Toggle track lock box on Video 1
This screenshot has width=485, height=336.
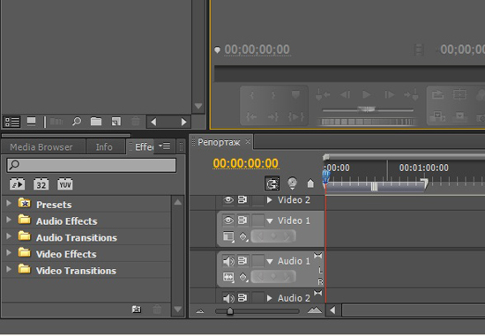point(258,220)
